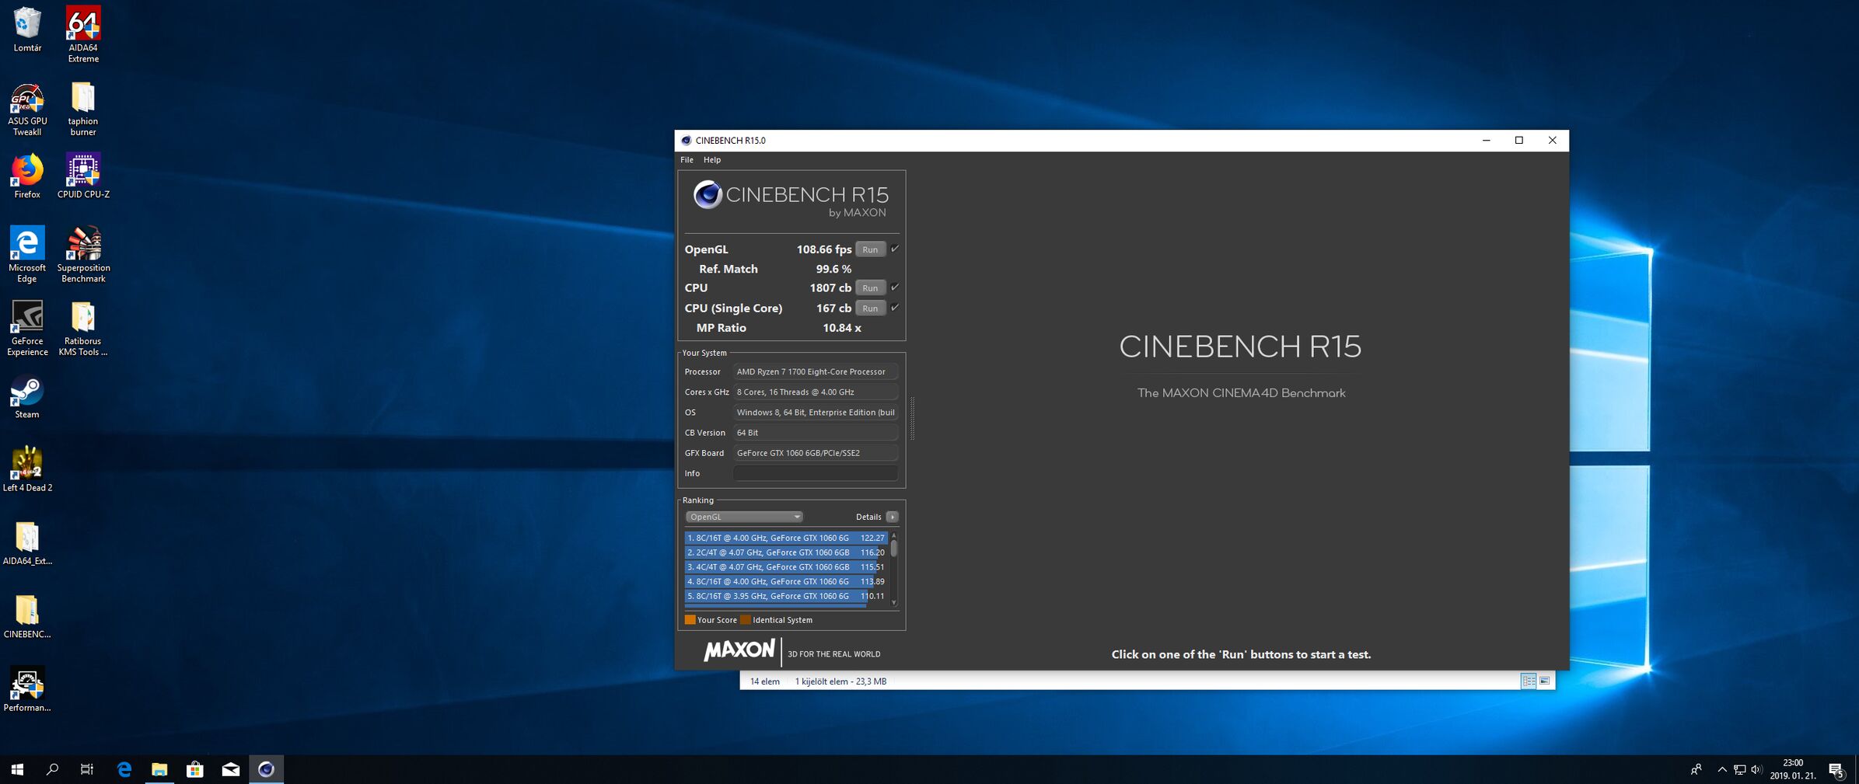The image size is (1859, 784).
Task: Select the taphion burner folder
Action: pos(83,110)
